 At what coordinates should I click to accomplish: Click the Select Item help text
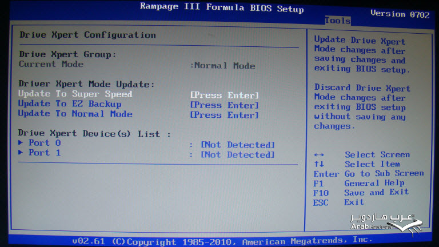click(x=372, y=164)
